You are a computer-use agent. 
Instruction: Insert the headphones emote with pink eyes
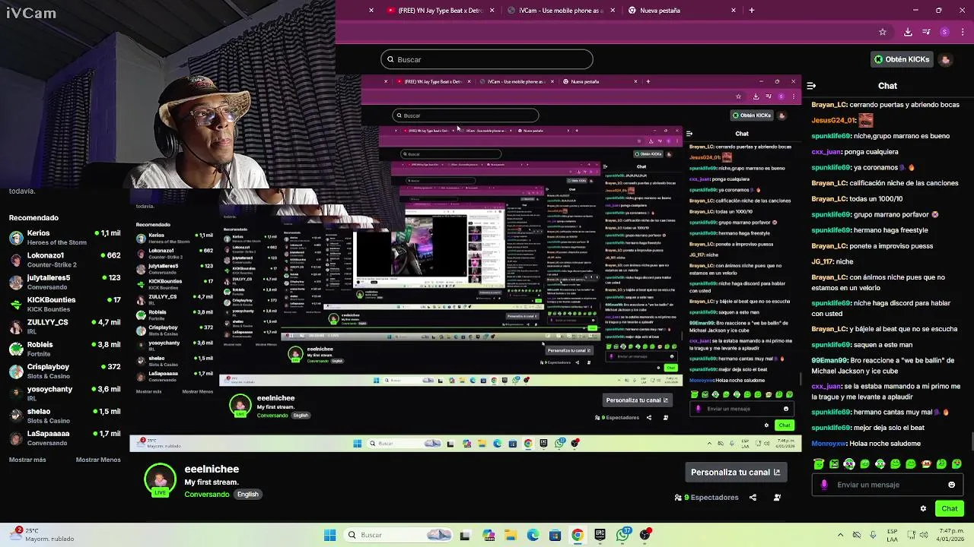[849, 464]
